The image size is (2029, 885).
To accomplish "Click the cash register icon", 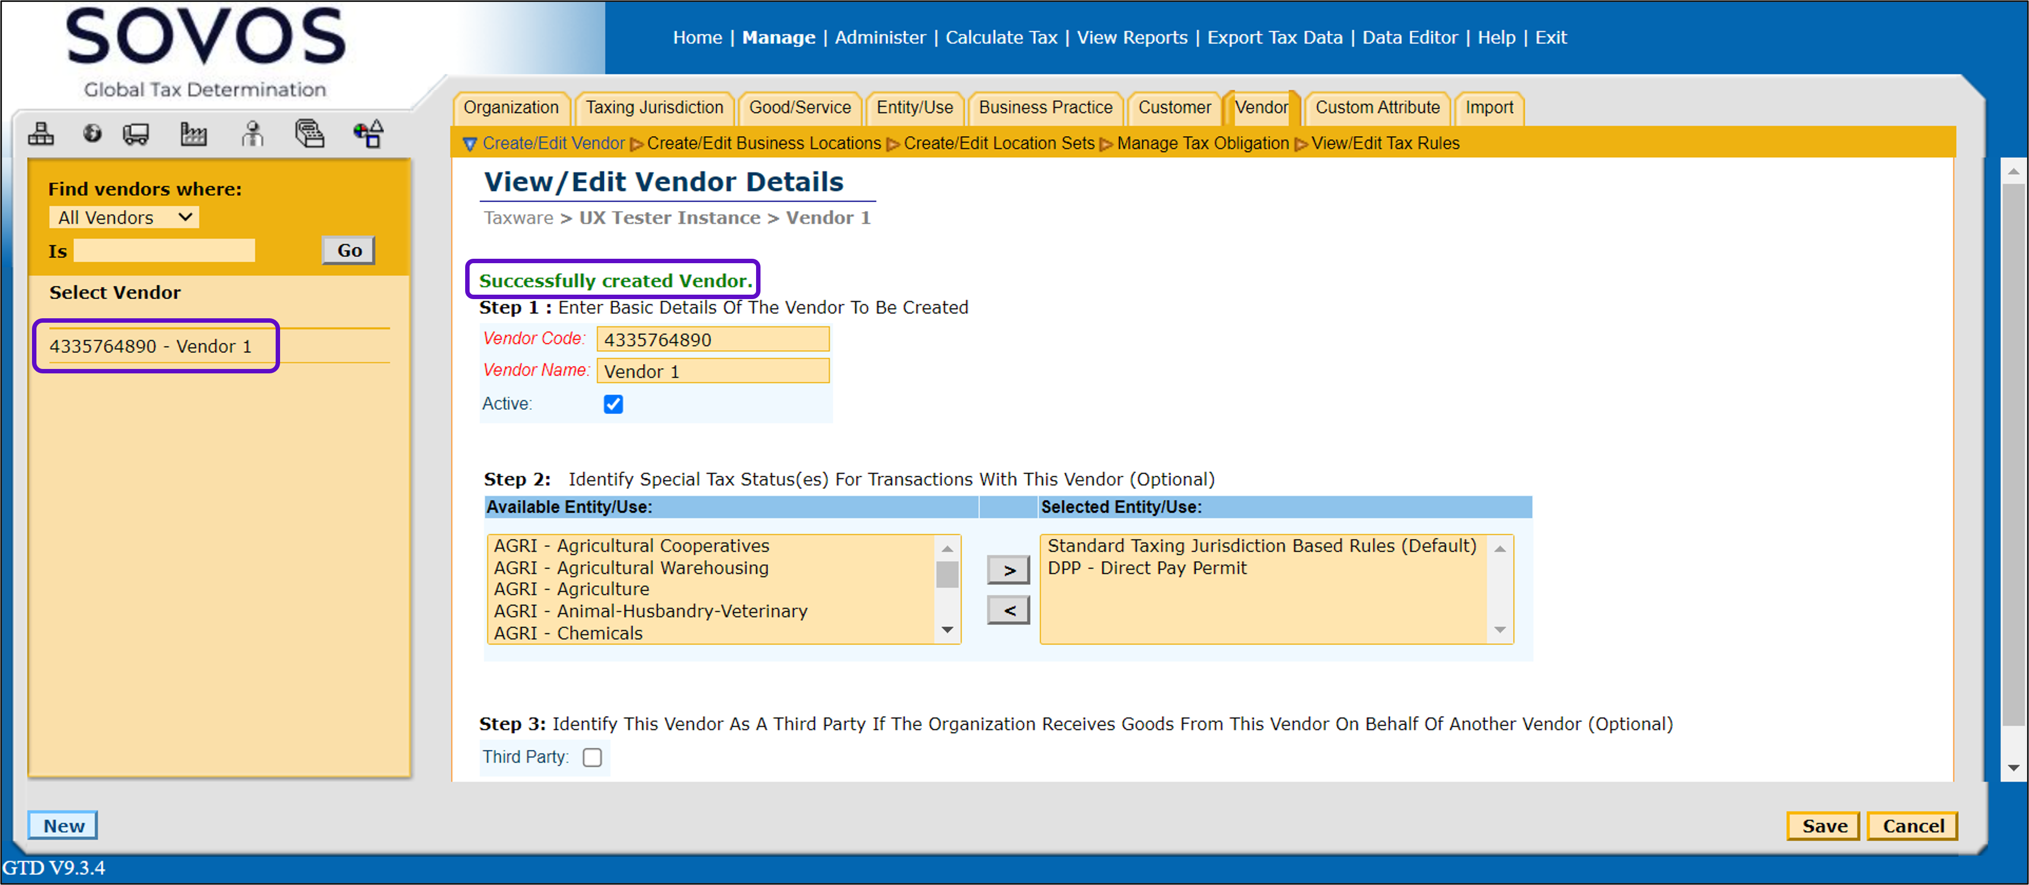I will 309,134.
